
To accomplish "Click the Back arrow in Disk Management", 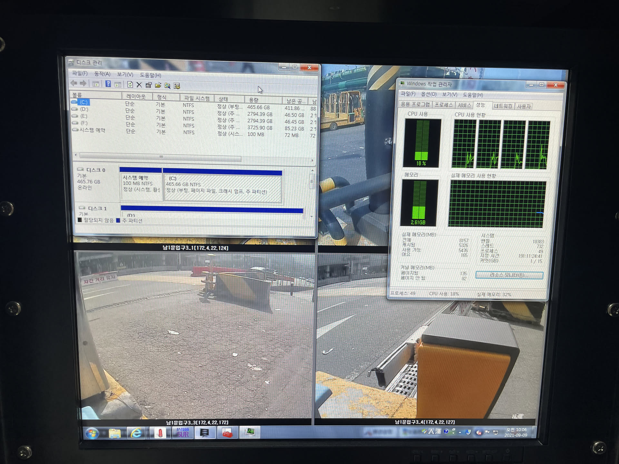I will [74, 83].
